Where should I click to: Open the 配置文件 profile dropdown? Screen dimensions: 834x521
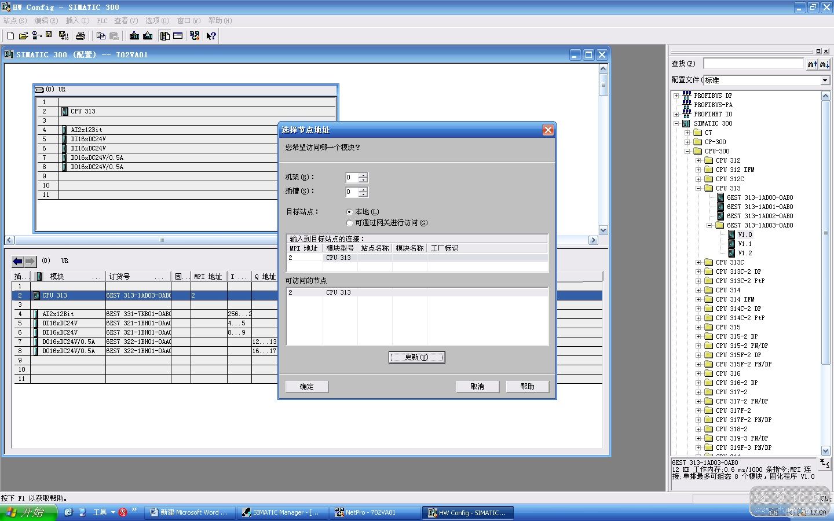point(825,80)
